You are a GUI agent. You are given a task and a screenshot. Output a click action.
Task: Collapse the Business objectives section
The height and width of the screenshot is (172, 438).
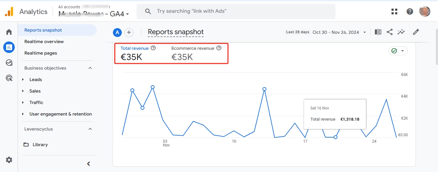(x=90, y=68)
